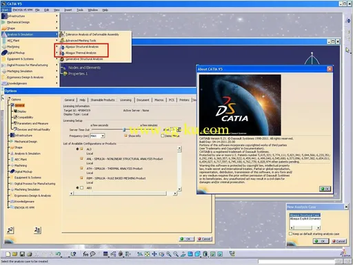Click the Normal View icon
353x265 pixels.
click(183, 254)
